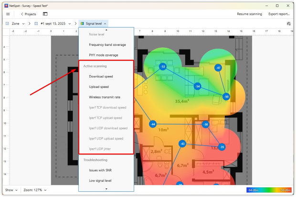Select Download speed heatmap
The image size is (296, 197).
click(x=101, y=77)
